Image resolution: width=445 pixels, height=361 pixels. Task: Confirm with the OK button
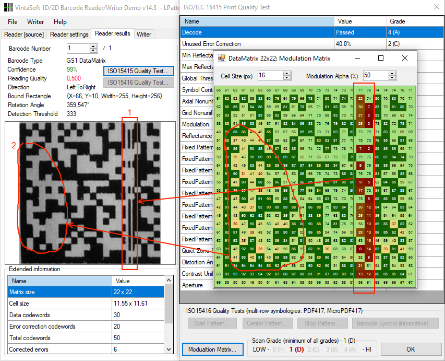tap(411, 349)
